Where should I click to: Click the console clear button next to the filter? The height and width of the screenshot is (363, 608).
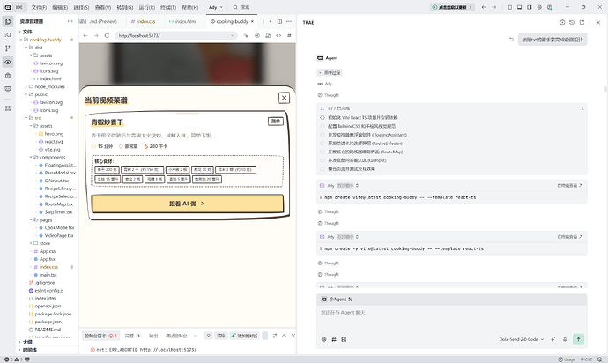220,336
